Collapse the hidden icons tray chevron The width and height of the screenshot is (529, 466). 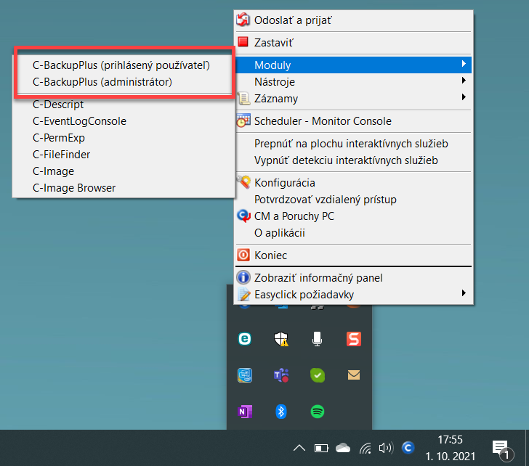pyautogui.click(x=299, y=448)
